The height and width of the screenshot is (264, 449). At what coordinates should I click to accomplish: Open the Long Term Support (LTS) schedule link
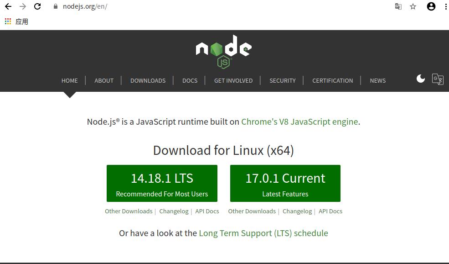(x=263, y=233)
